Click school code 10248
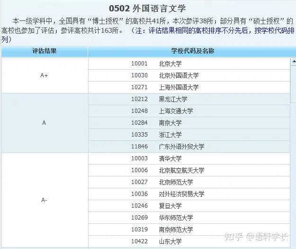Viewport: 296px width, 249px height. [x=139, y=111]
